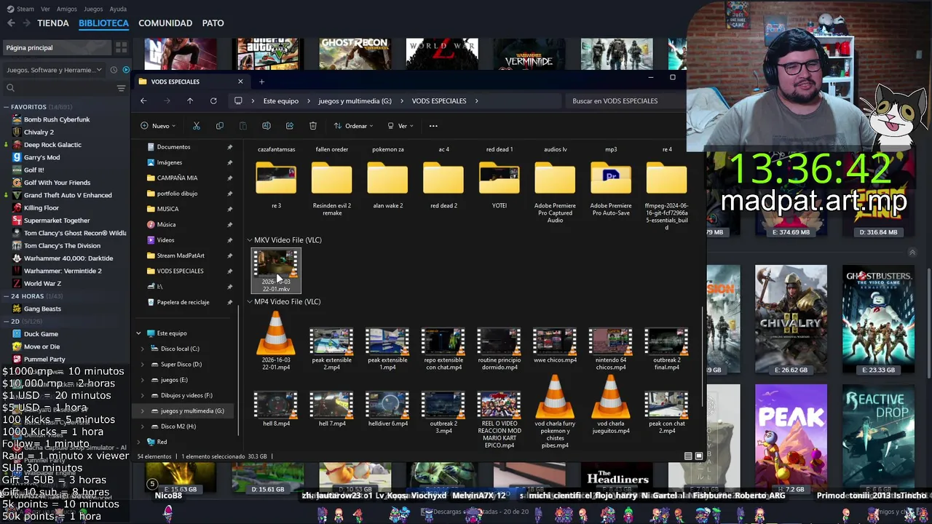This screenshot has height=524, width=932.
Task: Open the alan wake 2 folder
Action: 387,185
